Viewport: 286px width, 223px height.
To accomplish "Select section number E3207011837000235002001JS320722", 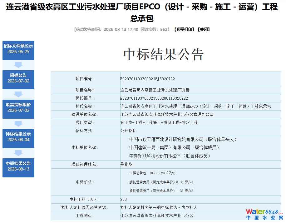I will [154, 98].
